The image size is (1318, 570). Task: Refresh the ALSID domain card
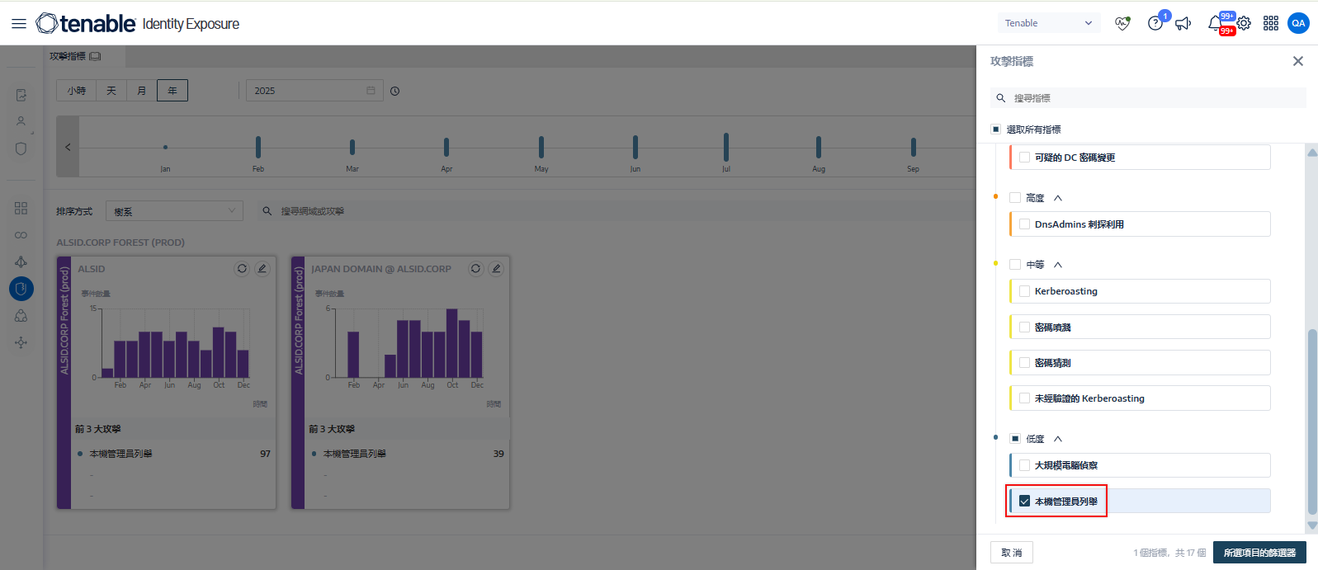tap(242, 269)
